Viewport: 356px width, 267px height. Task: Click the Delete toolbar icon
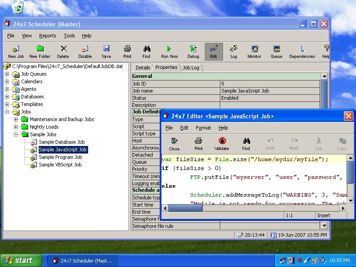pos(63,52)
